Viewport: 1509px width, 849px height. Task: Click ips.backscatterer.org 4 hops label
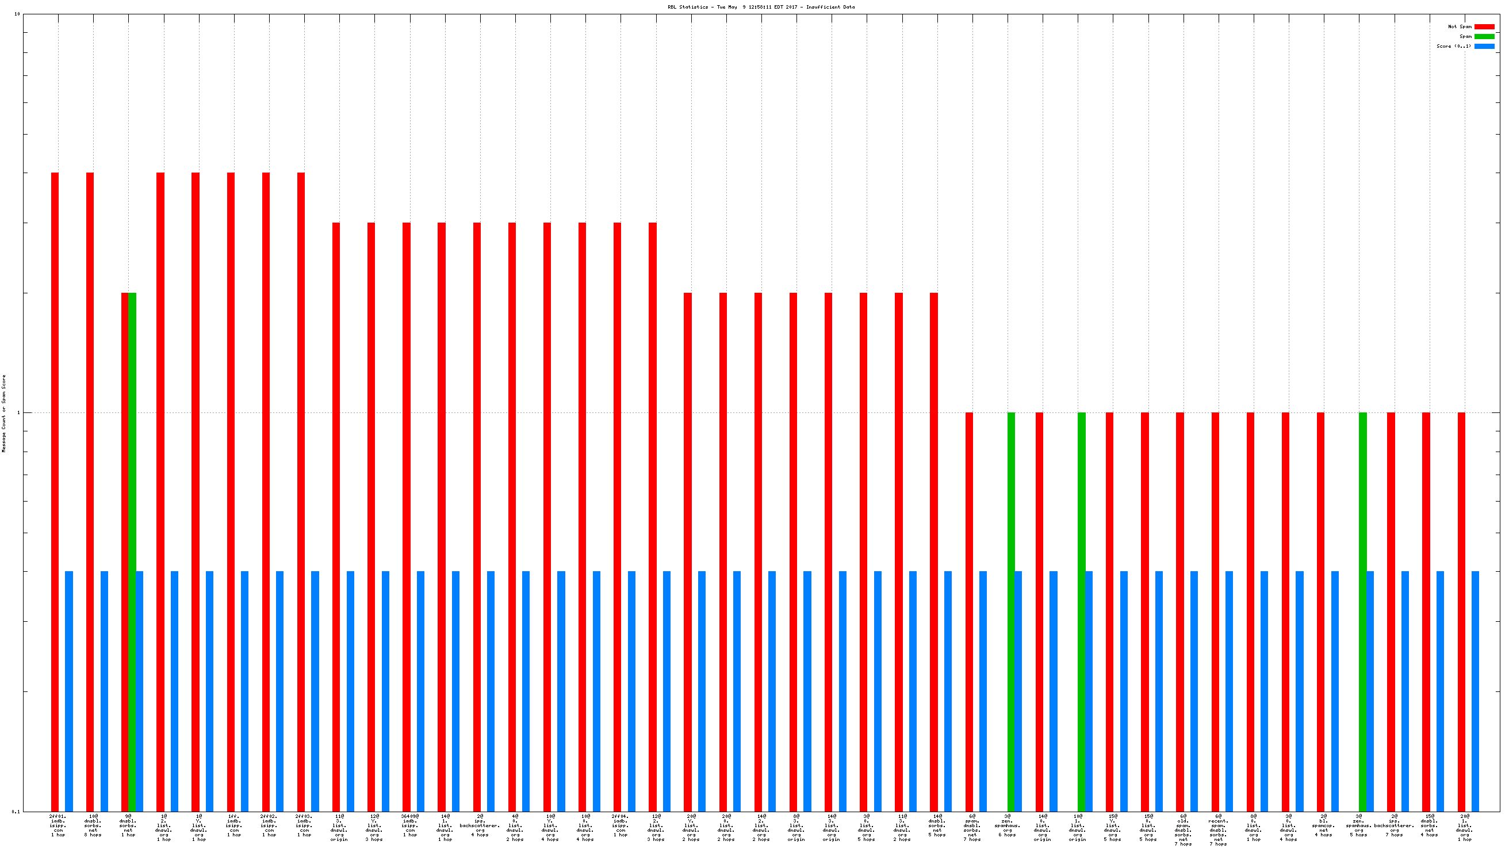coord(480,825)
